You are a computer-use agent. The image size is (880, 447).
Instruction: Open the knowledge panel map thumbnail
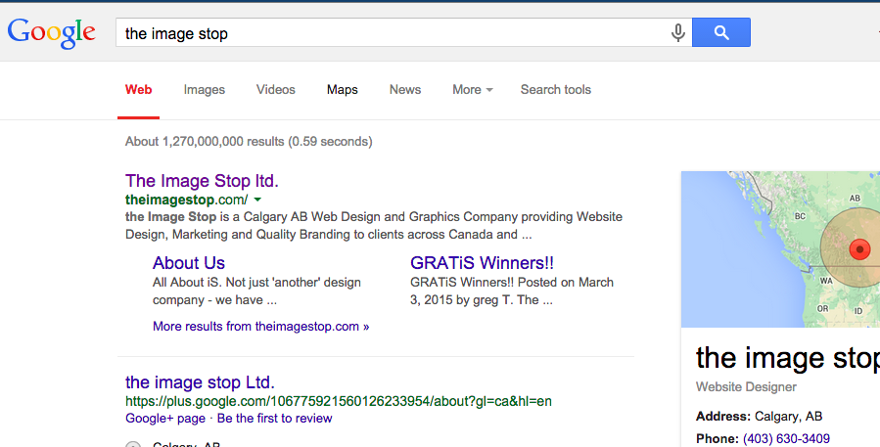point(781,249)
